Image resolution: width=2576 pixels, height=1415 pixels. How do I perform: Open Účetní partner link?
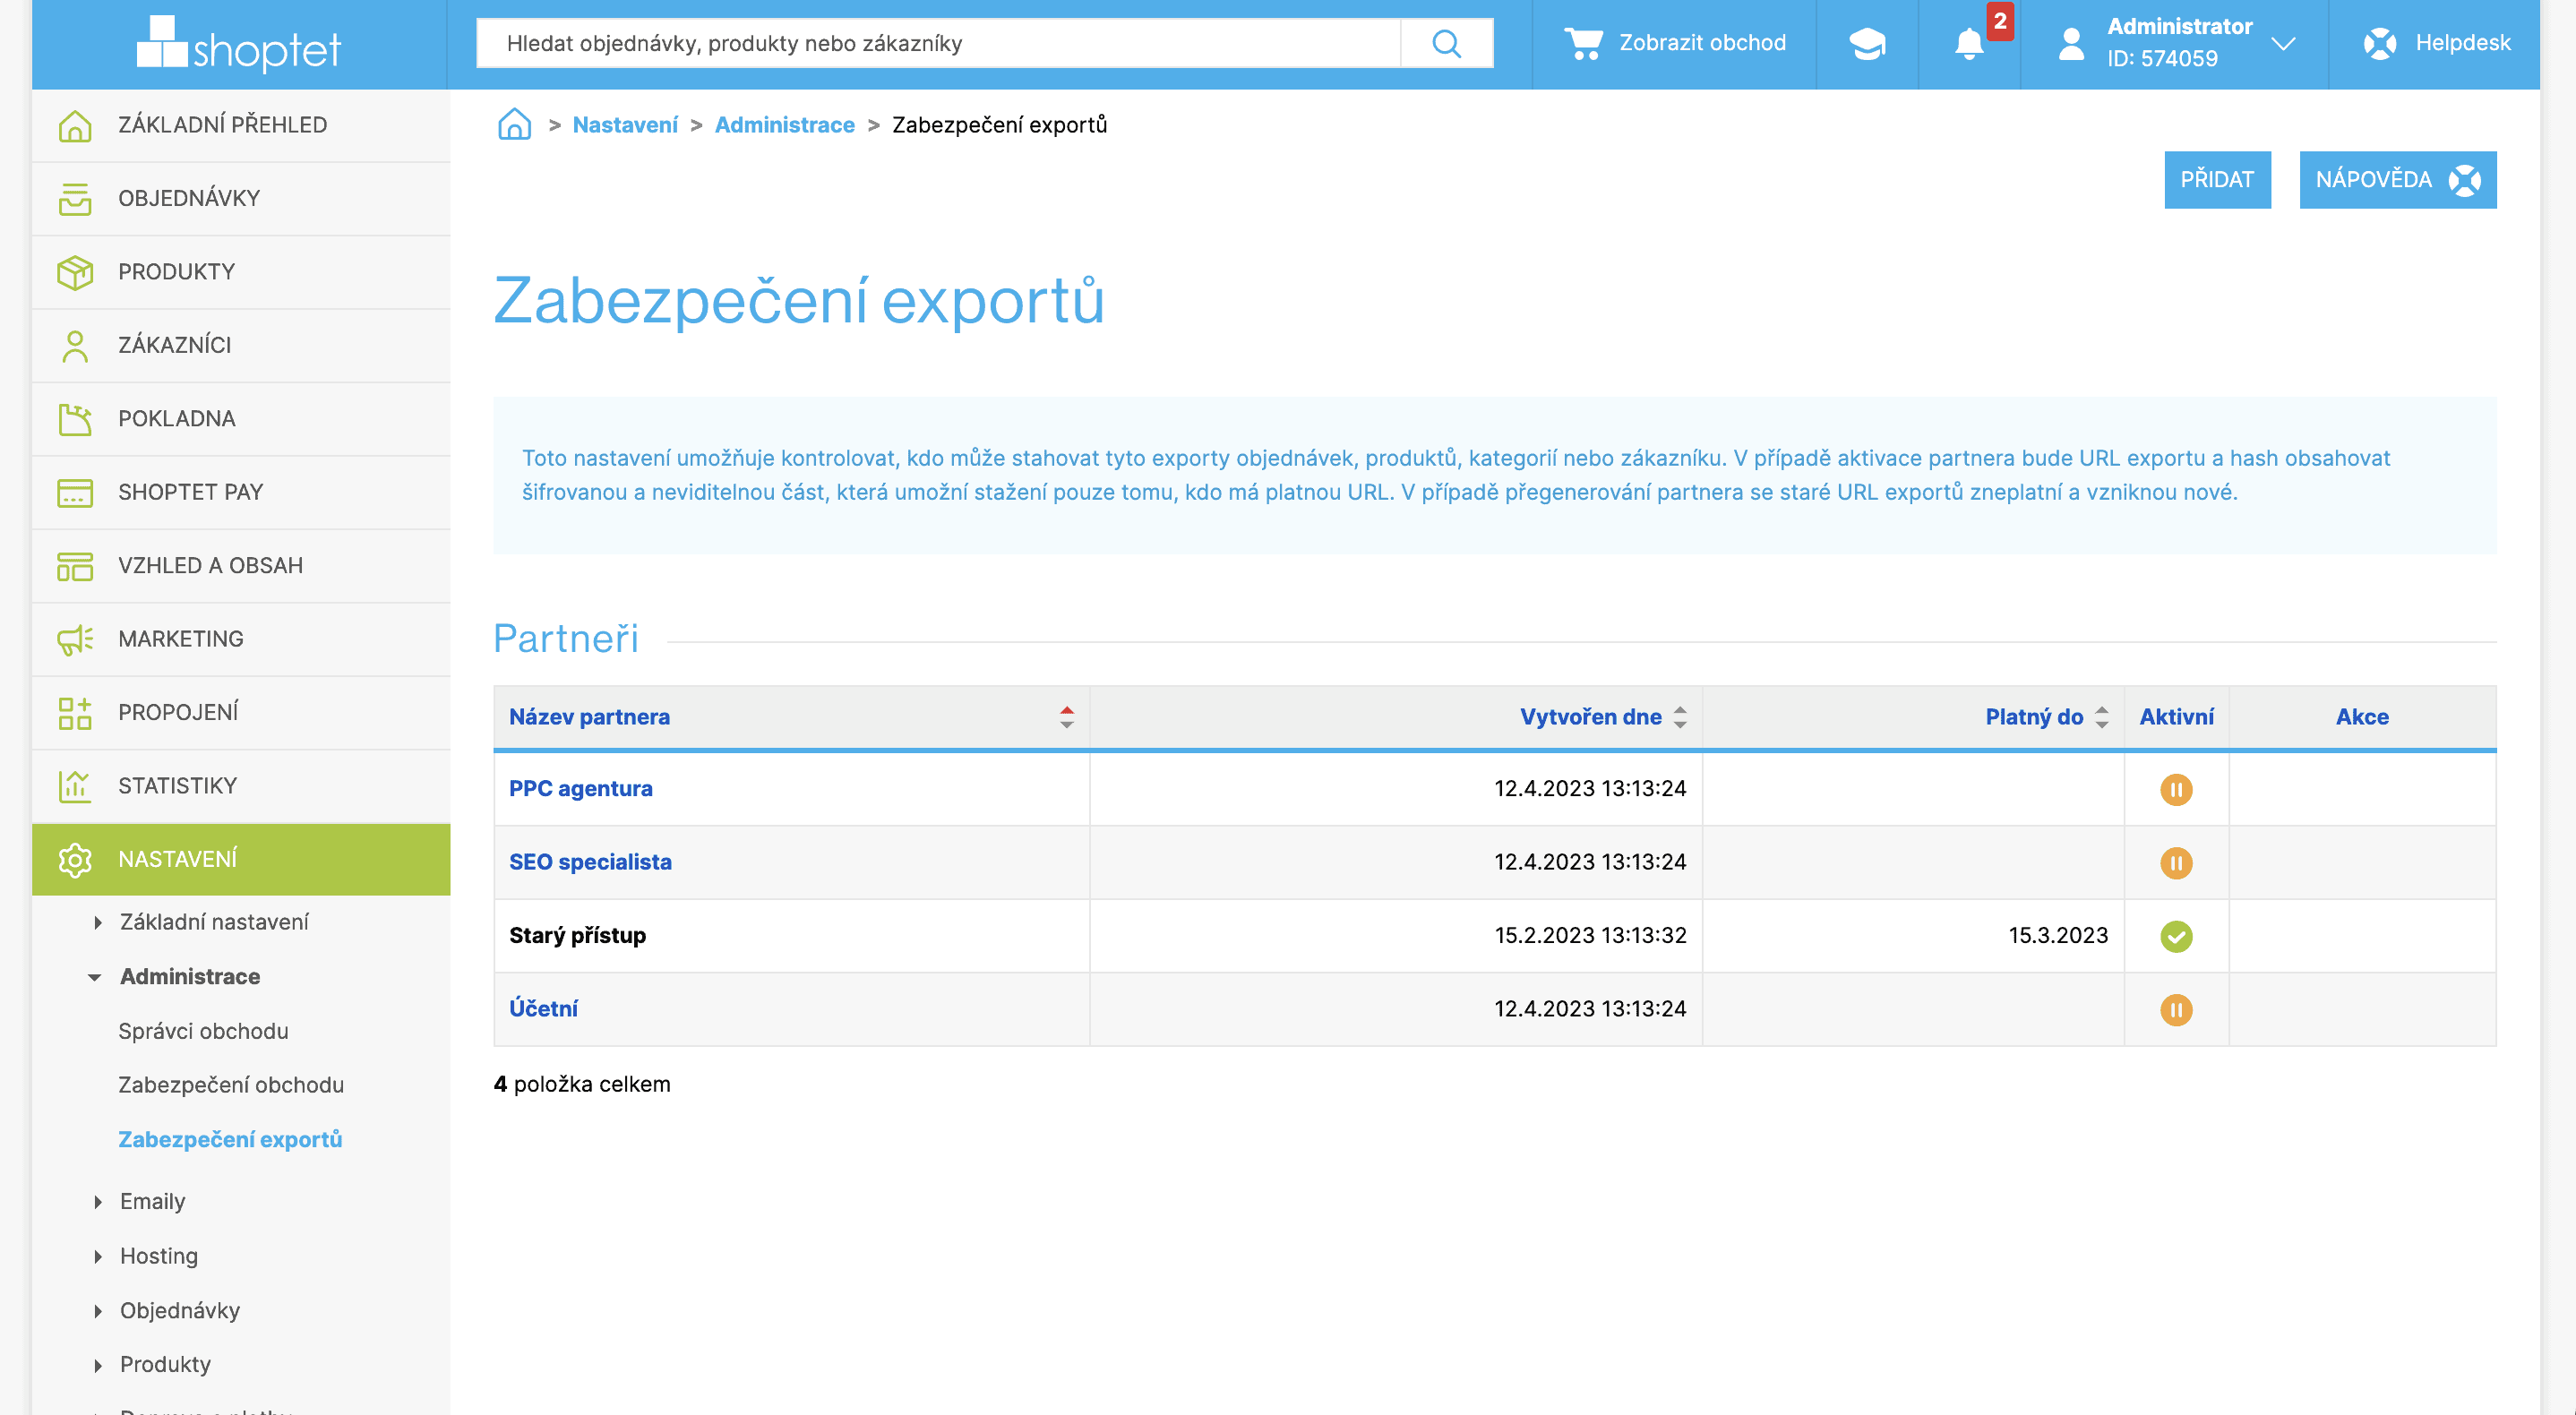543,1008
